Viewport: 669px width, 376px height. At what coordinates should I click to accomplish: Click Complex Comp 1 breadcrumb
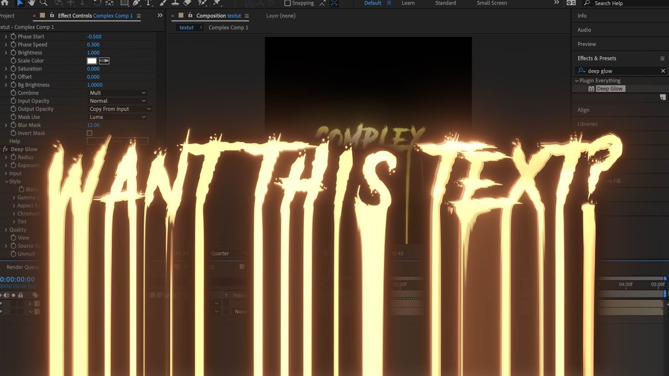(228, 28)
